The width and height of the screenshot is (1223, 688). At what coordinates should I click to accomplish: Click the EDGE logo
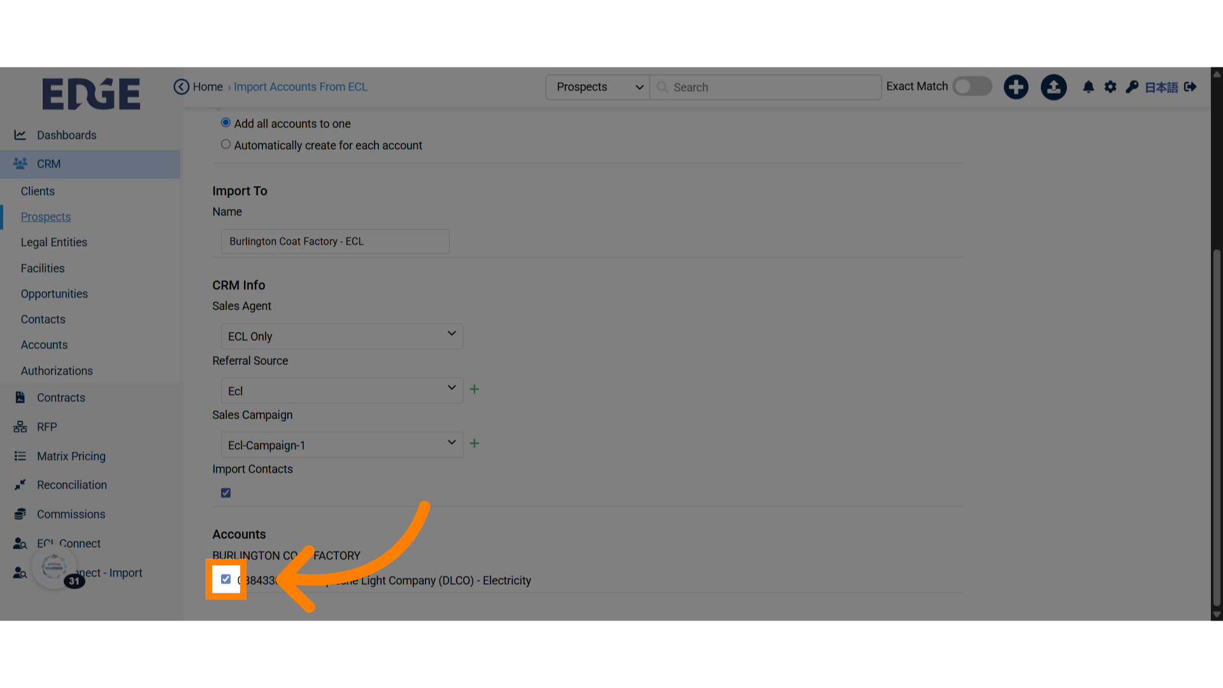tap(91, 94)
